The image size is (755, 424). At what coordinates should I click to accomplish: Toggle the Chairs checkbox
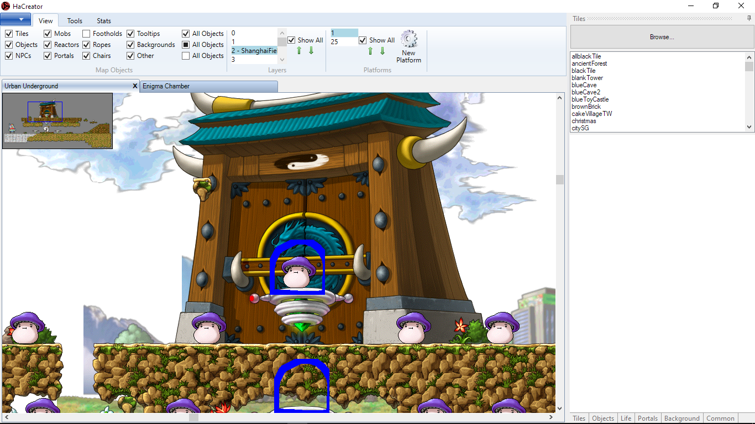tap(86, 56)
